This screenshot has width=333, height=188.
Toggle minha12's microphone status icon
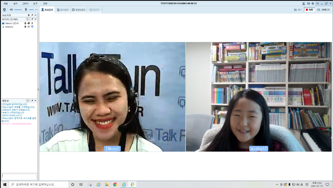(32, 27)
